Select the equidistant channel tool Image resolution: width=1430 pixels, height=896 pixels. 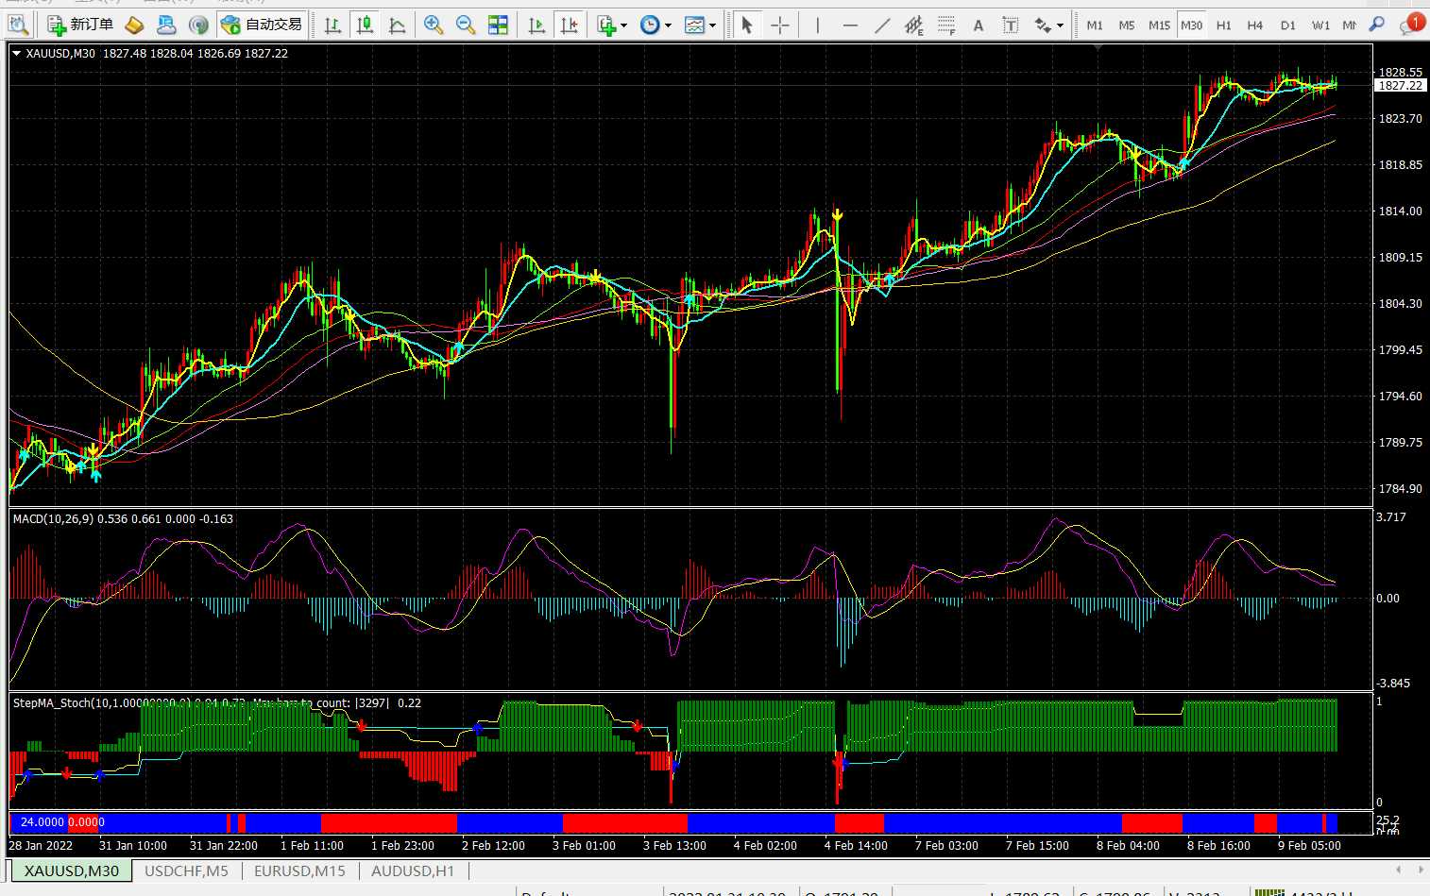point(913,25)
